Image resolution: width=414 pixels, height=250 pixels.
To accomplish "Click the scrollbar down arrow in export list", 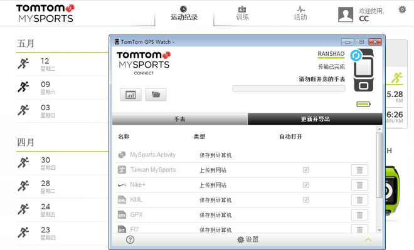I will [x=379, y=230].
